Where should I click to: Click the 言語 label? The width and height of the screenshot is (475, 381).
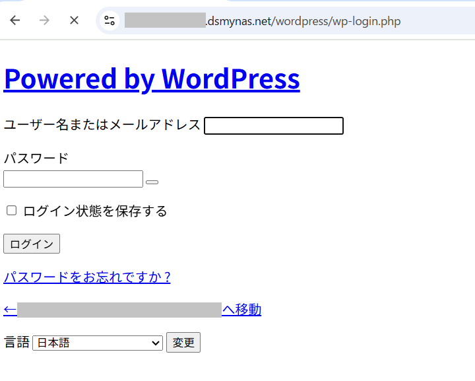coord(16,343)
